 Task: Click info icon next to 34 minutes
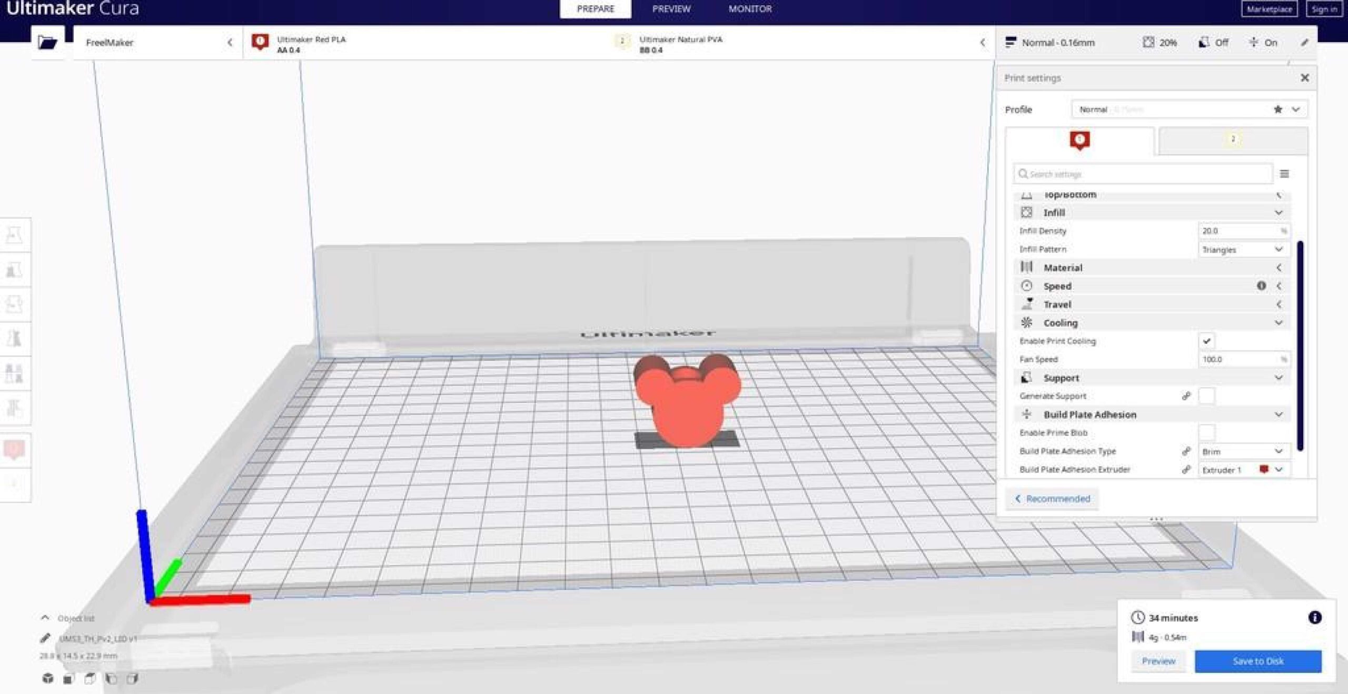point(1314,617)
